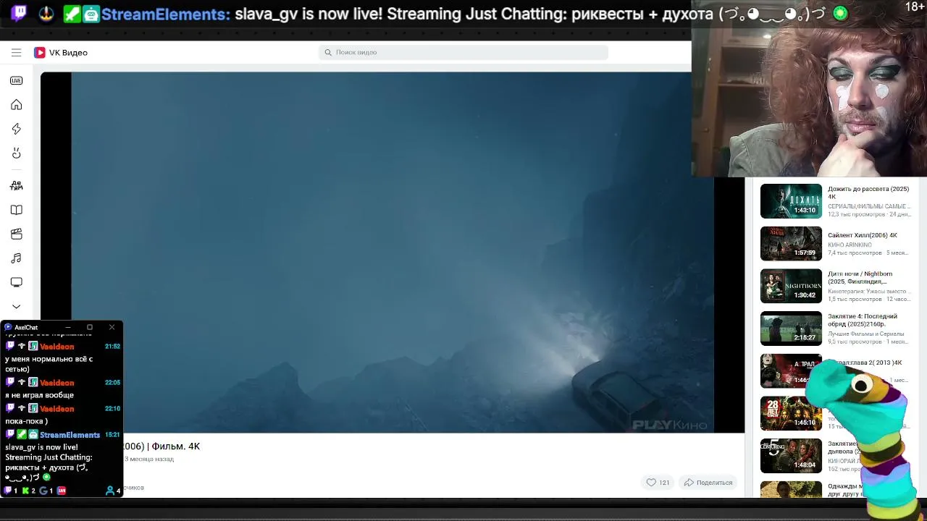Focus the Поиск видео search field

click(463, 52)
